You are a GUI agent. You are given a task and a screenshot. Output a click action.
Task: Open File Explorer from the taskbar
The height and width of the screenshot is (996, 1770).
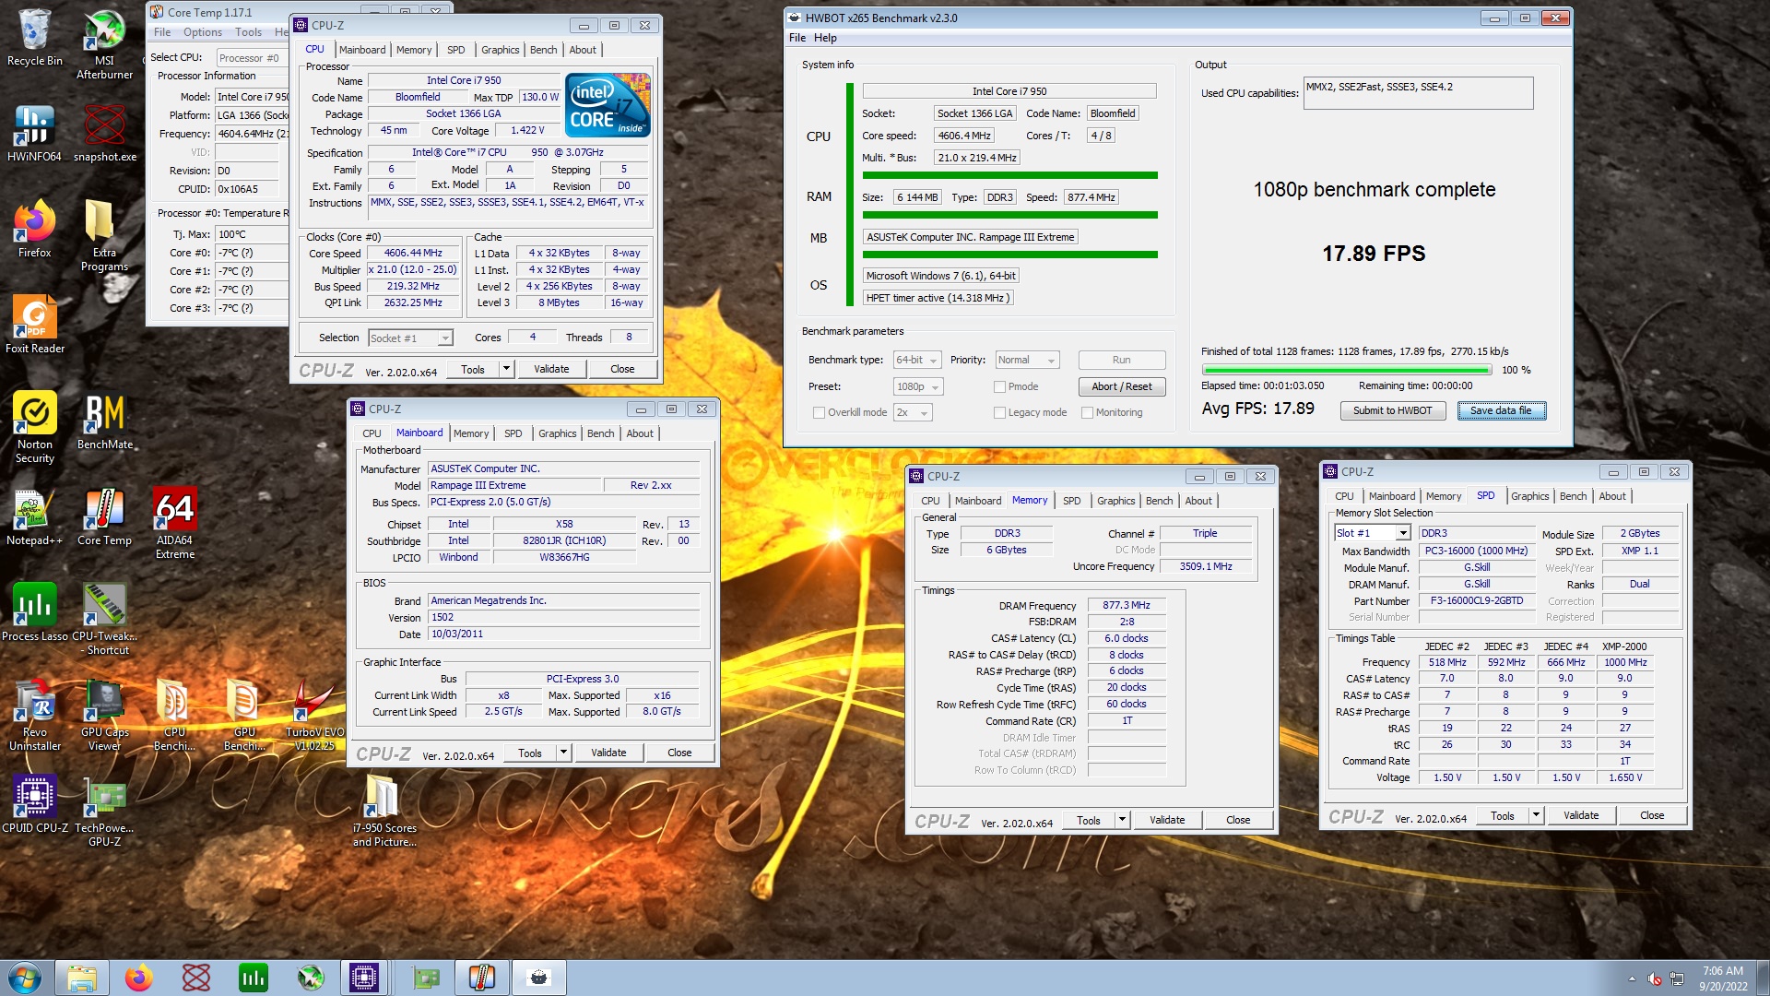(82, 978)
